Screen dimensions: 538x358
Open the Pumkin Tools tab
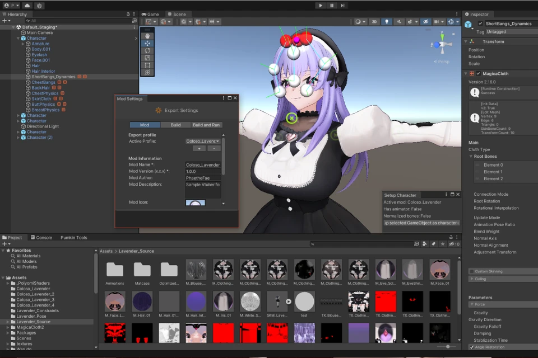74,237
